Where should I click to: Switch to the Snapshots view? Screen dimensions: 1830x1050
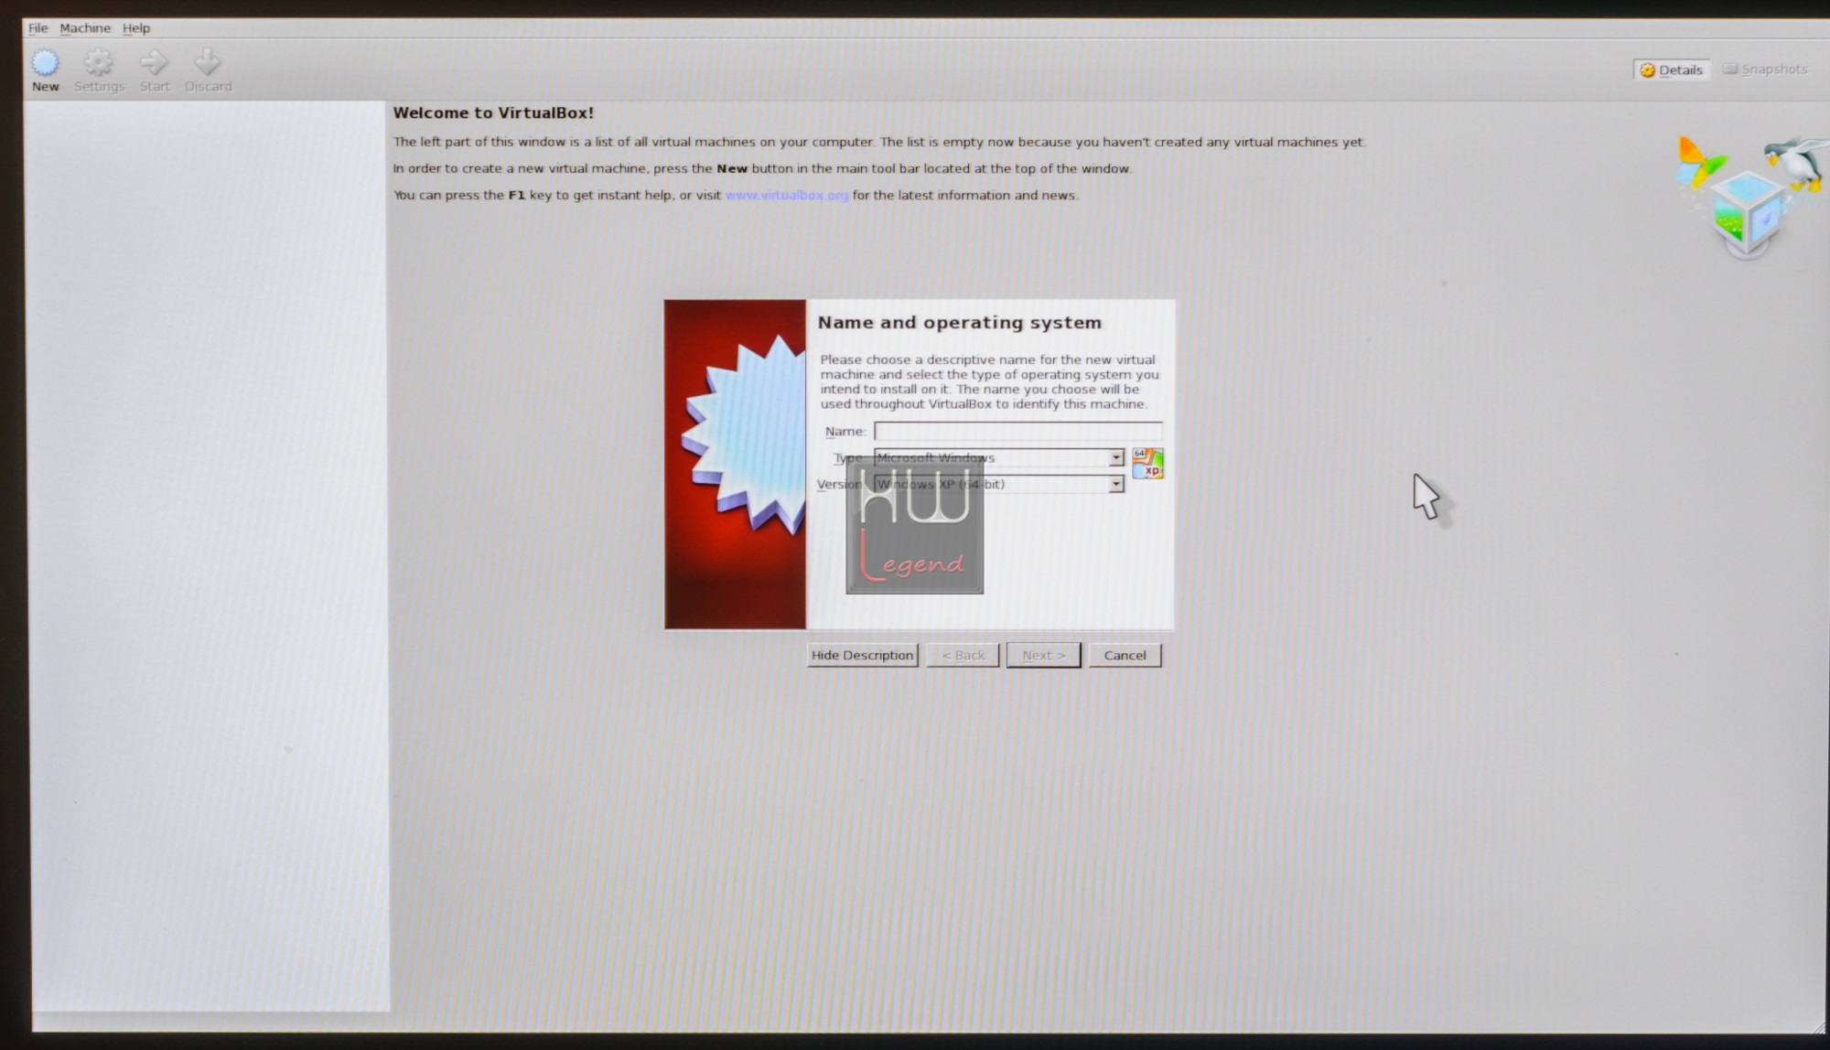1765,70
